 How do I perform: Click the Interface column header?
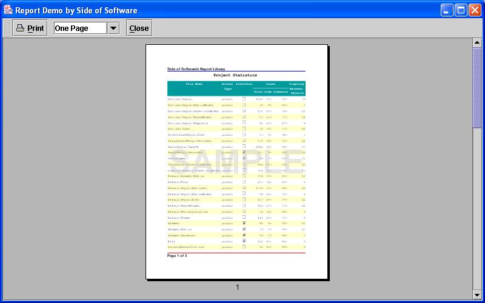[x=244, y=84]
